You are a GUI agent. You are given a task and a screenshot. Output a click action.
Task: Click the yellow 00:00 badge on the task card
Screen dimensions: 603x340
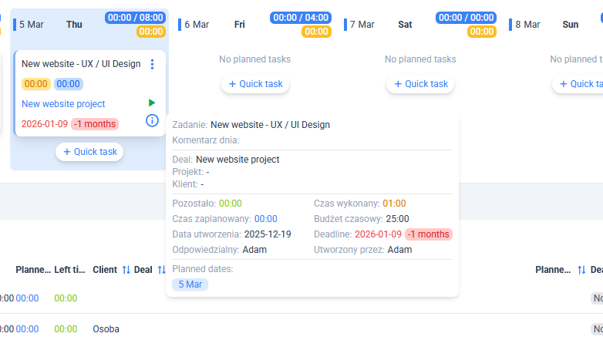point(36,84)
